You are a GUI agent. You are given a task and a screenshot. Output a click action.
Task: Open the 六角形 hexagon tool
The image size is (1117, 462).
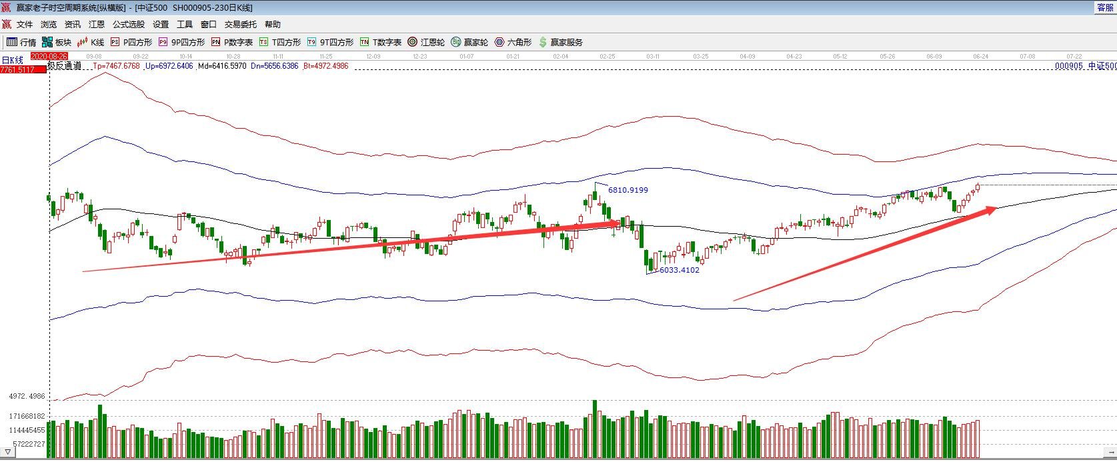coord(513,42)
